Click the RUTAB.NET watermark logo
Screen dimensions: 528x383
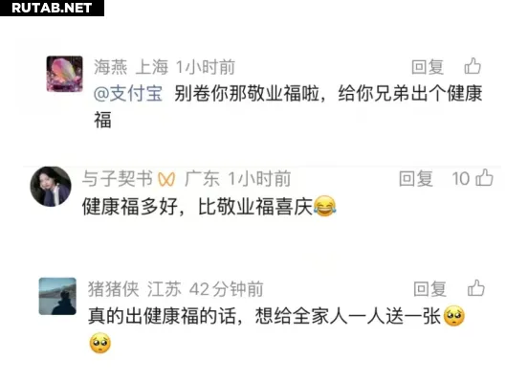point(52,8)
